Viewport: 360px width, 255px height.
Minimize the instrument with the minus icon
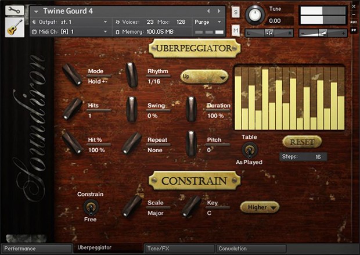[x=354, y=15]
